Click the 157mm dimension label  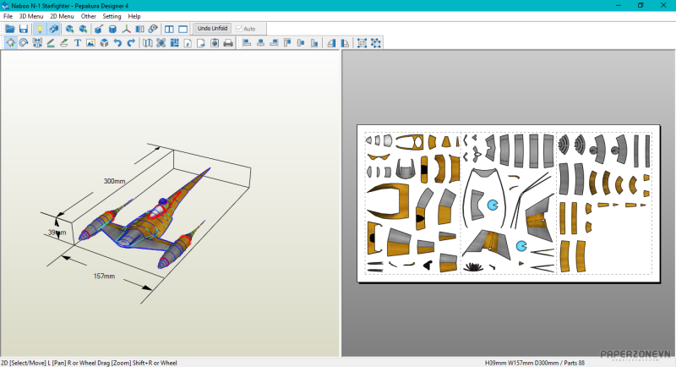click(x=104, y=276)
